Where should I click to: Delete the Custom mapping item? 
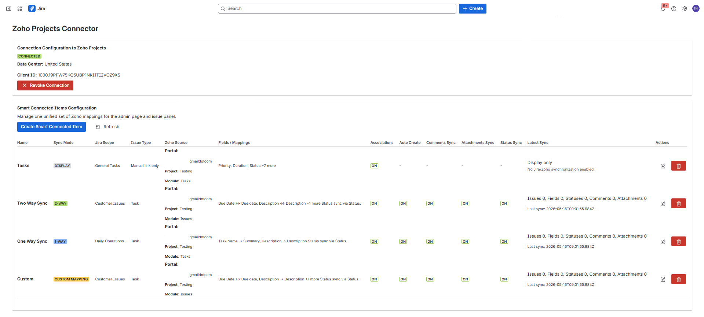point(679,279)
